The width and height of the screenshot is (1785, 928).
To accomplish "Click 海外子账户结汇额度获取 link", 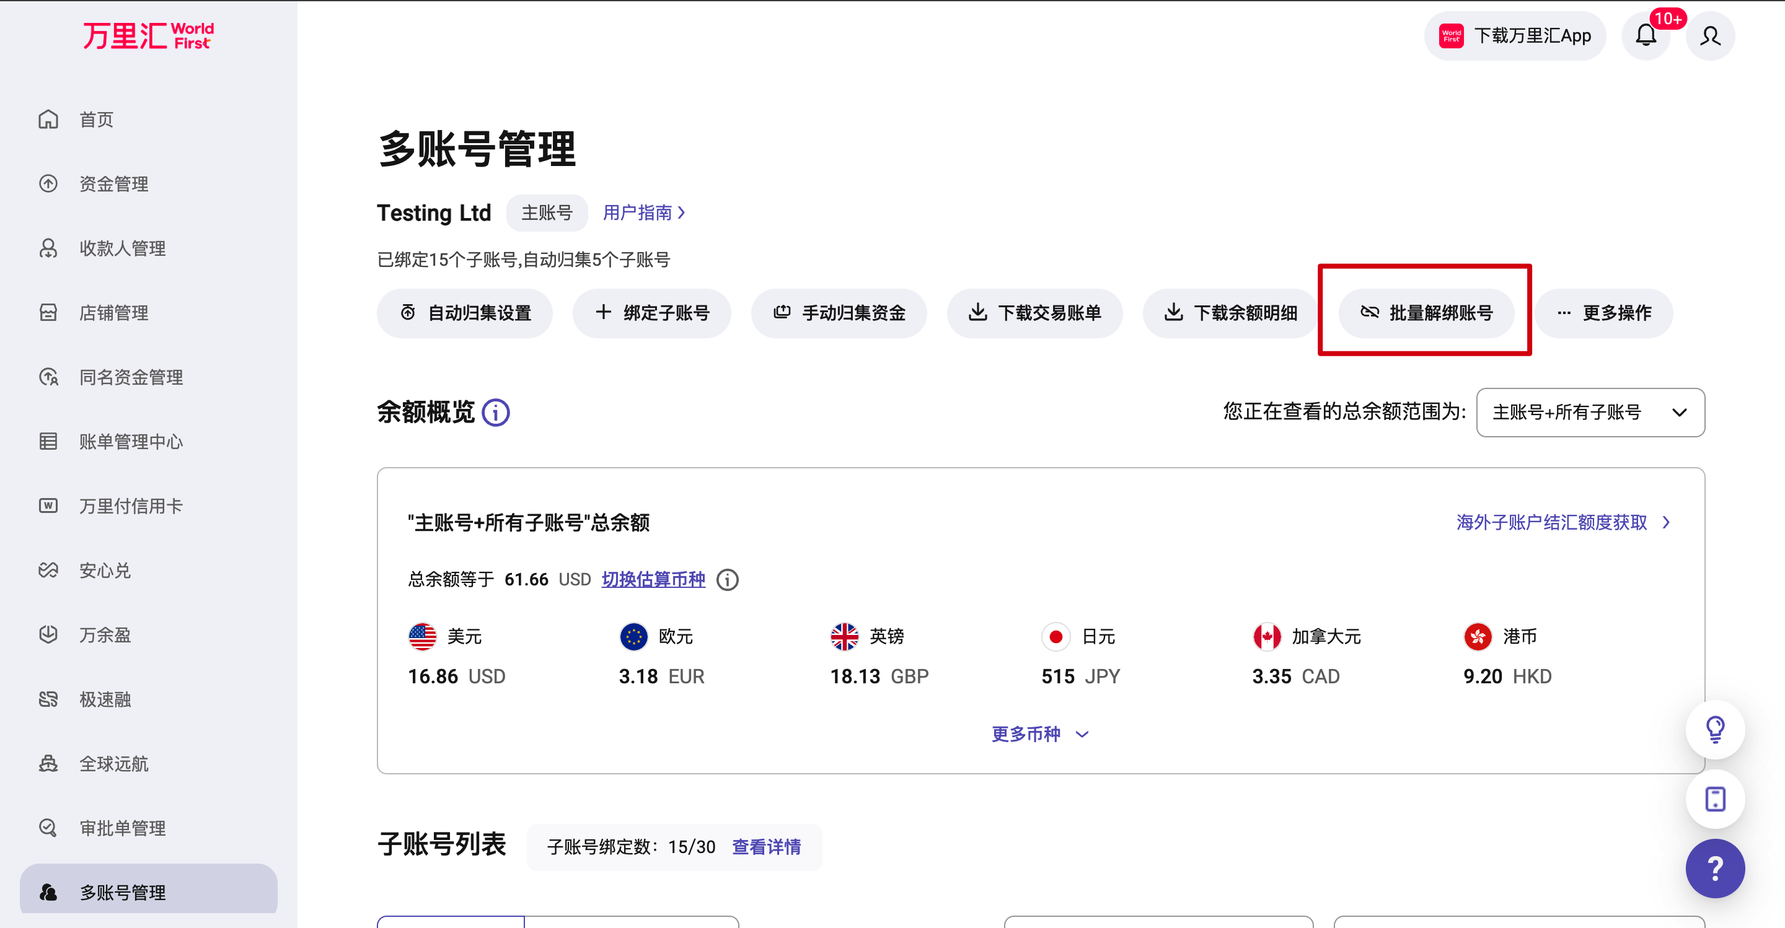I will 1564,522.
